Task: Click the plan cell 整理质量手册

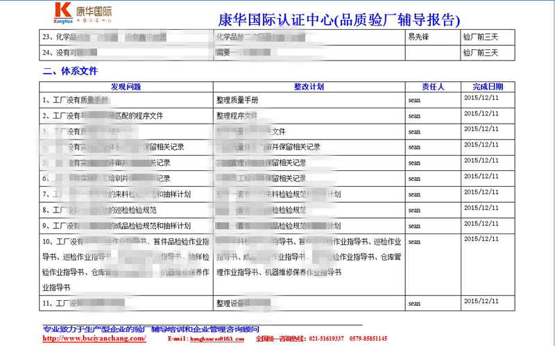Action: pos(309,100)
